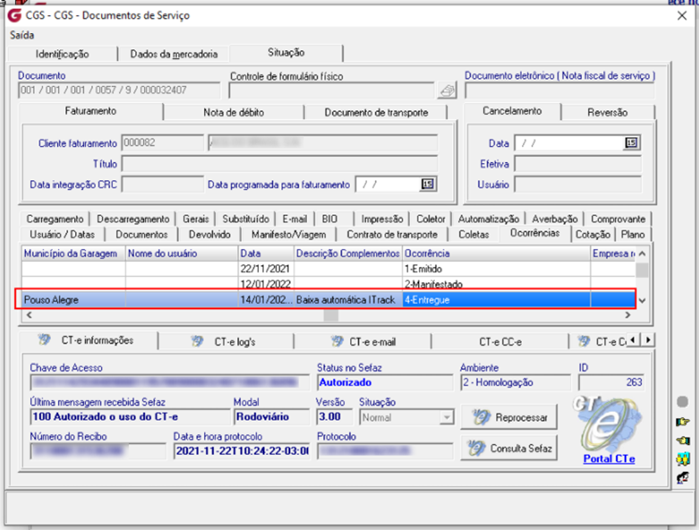The height and width of the screenshot is (530, 699).
Task: Click horizontal scrollbar right arrow in table
Action: coord(627,315)
